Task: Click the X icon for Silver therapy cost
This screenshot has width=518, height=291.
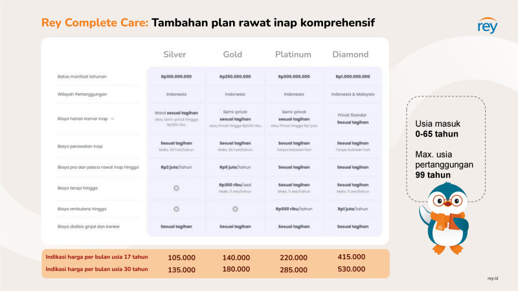Action: [176, 188]
